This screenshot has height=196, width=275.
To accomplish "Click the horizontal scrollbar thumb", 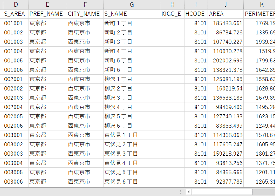I will [222, 192].
